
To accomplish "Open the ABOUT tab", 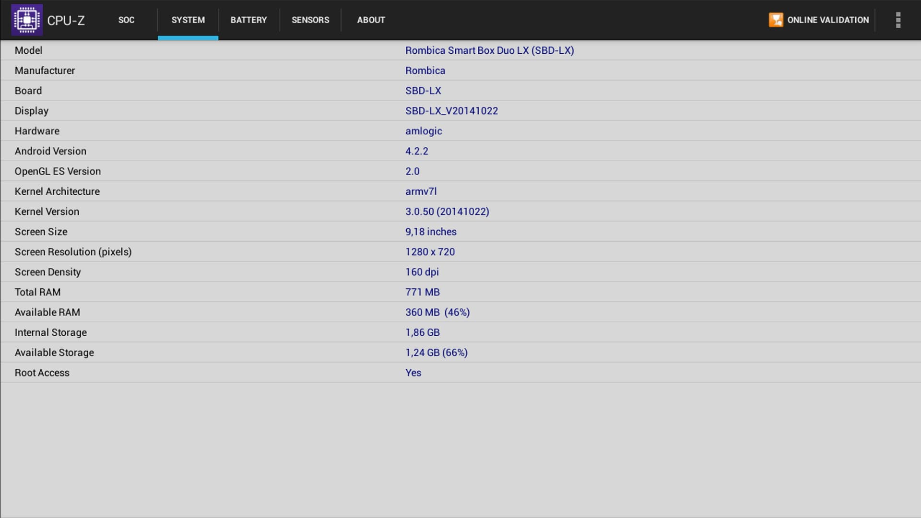I will point(371,20).
